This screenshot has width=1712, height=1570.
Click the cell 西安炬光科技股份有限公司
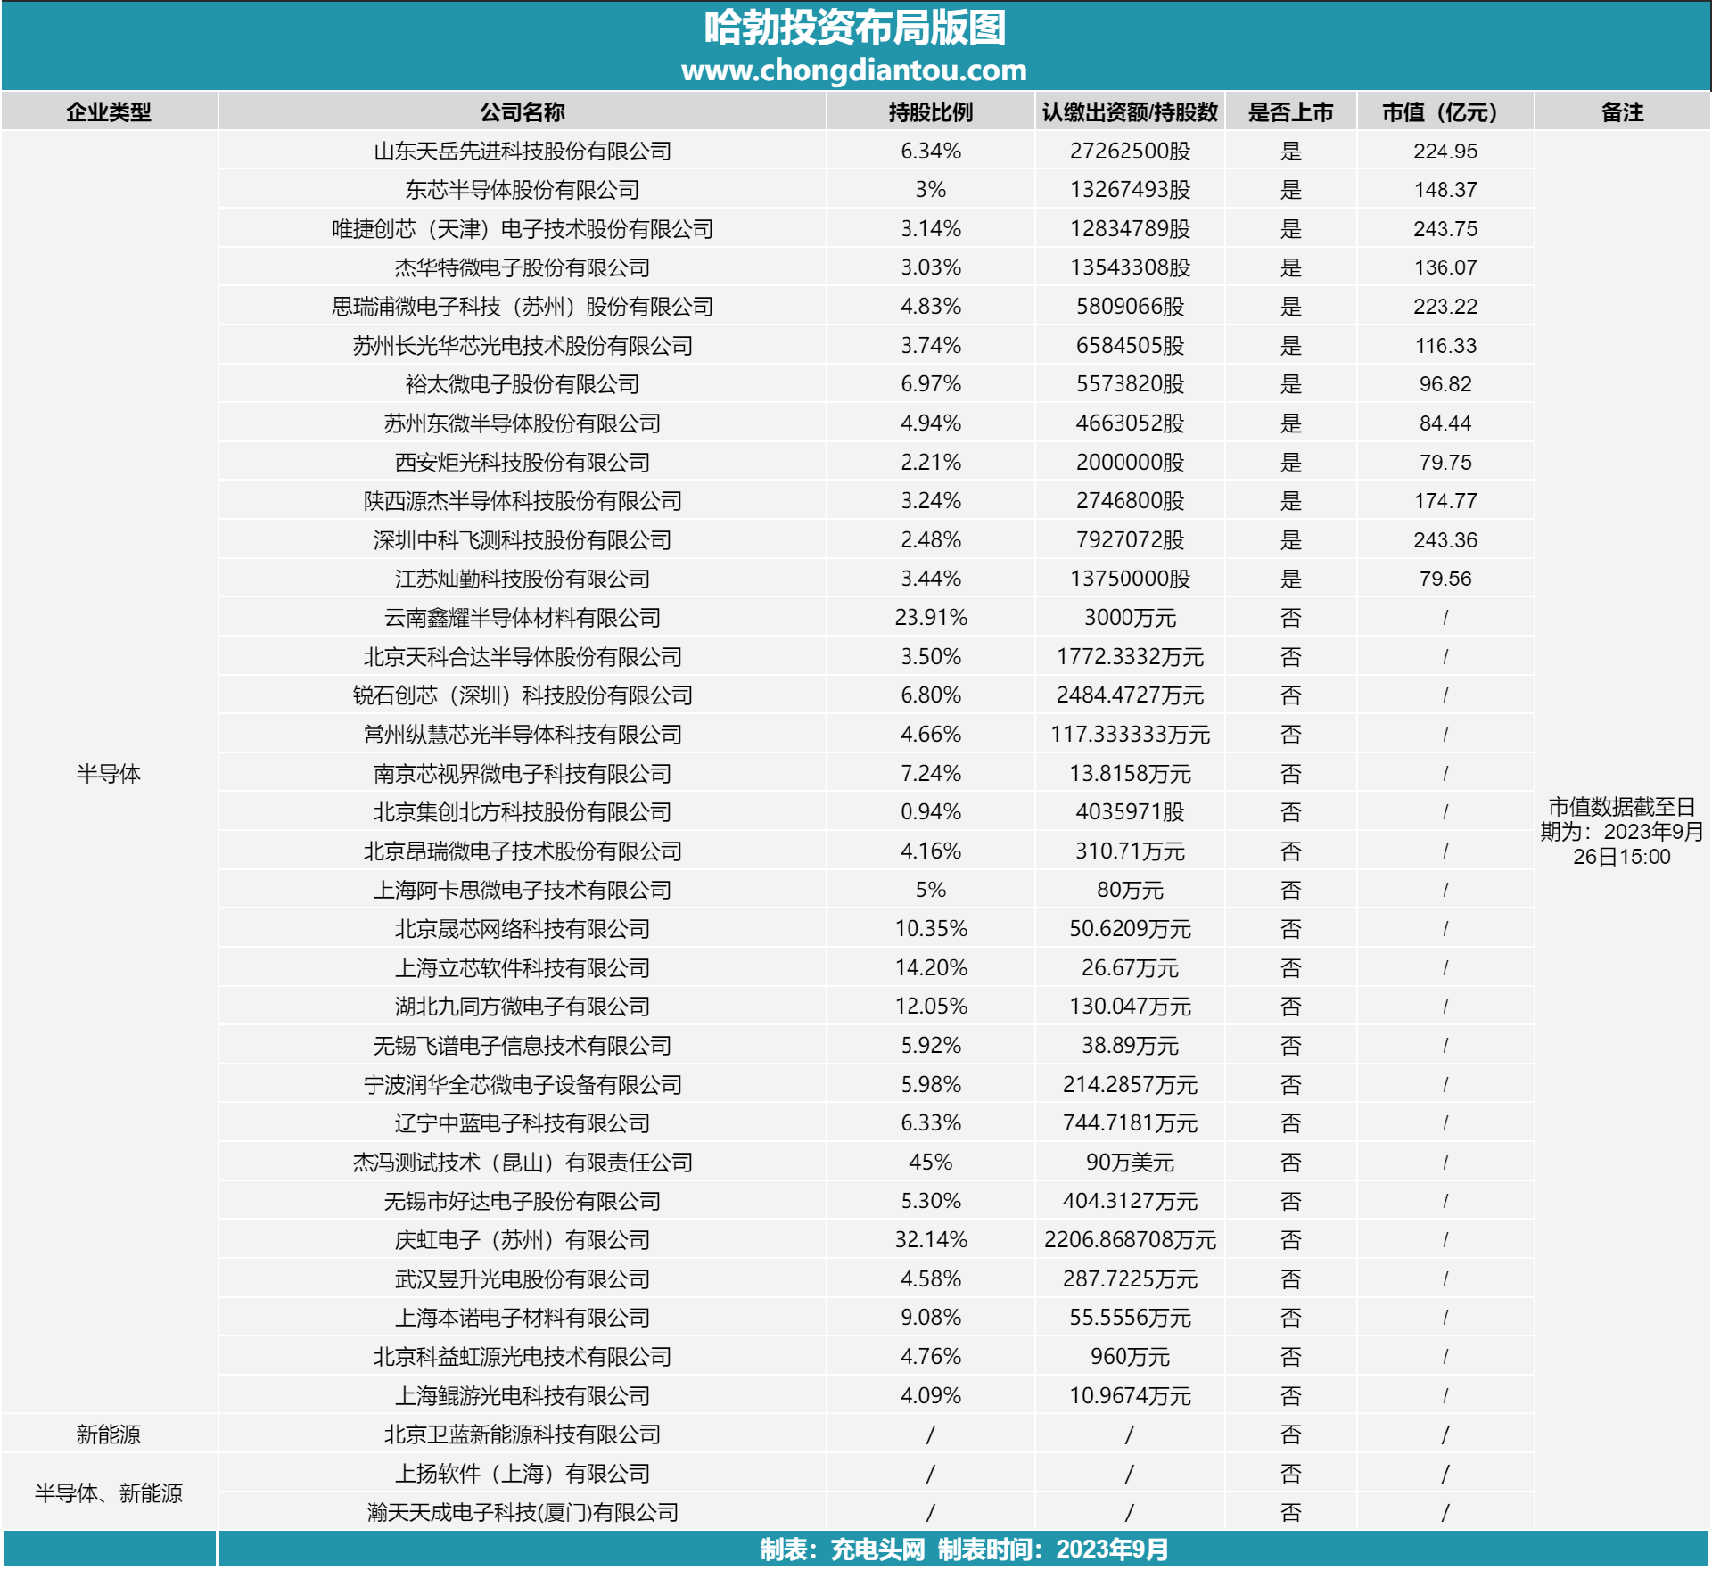point(523,463)
